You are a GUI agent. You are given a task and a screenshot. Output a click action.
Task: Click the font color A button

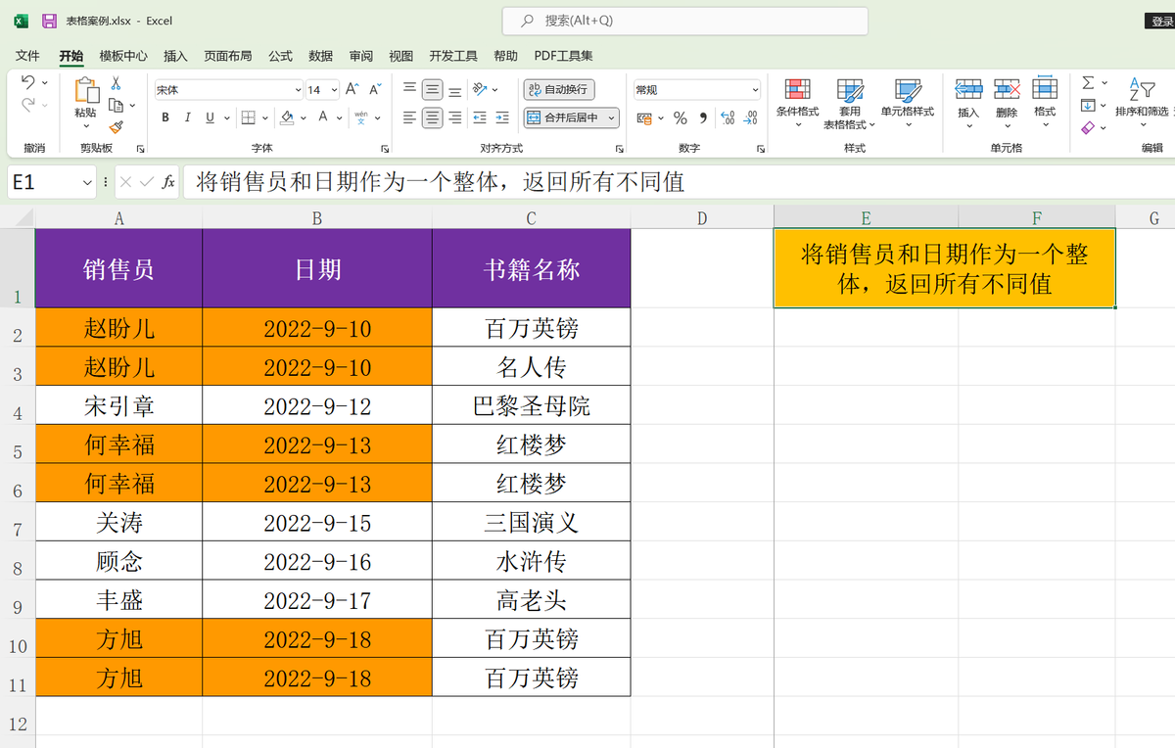[x=324, y=117]
